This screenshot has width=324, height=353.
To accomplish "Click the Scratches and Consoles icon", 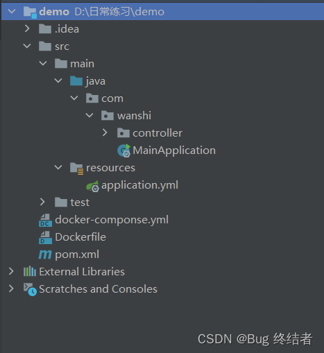I will click(x=30, y=289).
